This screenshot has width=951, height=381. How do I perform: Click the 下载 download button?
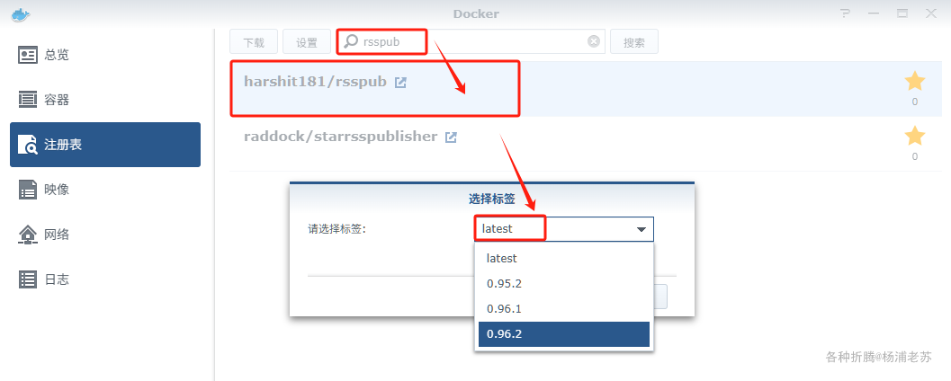254,42
